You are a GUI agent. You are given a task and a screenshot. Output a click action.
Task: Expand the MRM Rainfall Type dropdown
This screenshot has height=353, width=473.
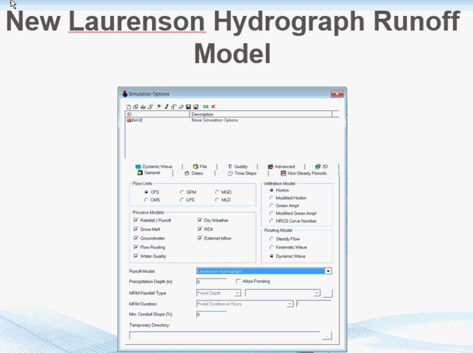point(237,292)
